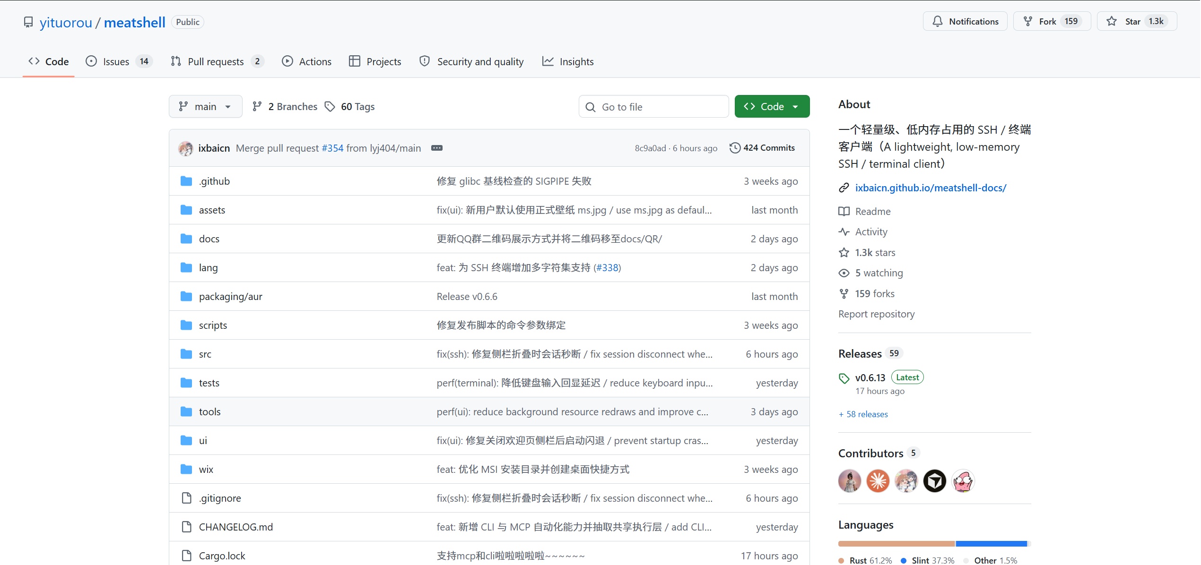Screen dimensions: 1201x565
Task: Click Report repository link
Action: 877,314
